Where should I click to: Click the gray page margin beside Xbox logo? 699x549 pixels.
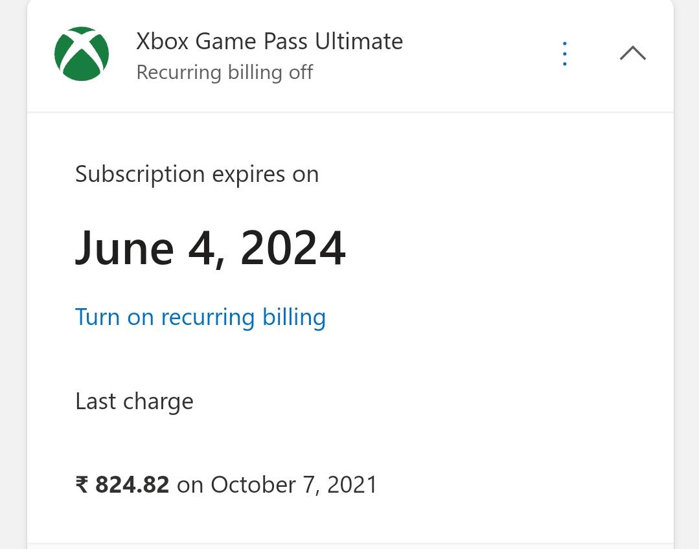(x=13, y=54)
